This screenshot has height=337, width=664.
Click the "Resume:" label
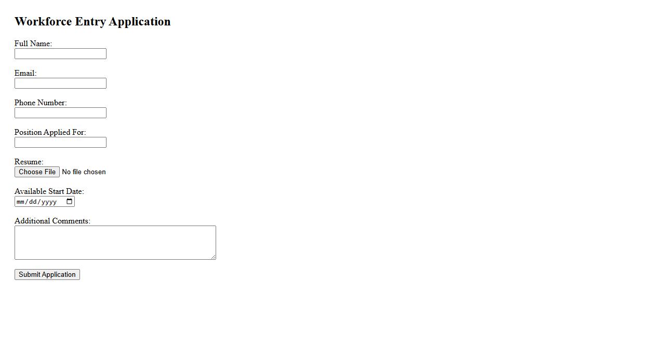[x=29, y=162]
